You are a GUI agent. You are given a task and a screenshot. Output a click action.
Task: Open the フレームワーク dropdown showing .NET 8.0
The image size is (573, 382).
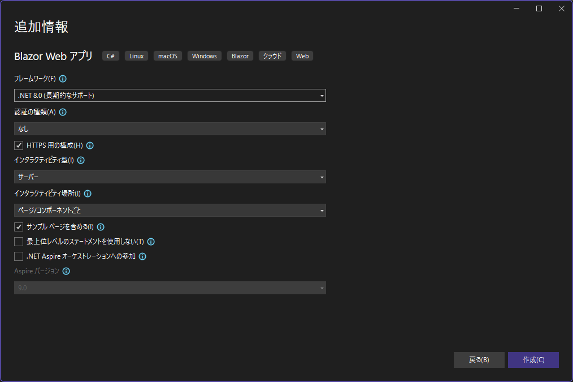coord(170,96)
